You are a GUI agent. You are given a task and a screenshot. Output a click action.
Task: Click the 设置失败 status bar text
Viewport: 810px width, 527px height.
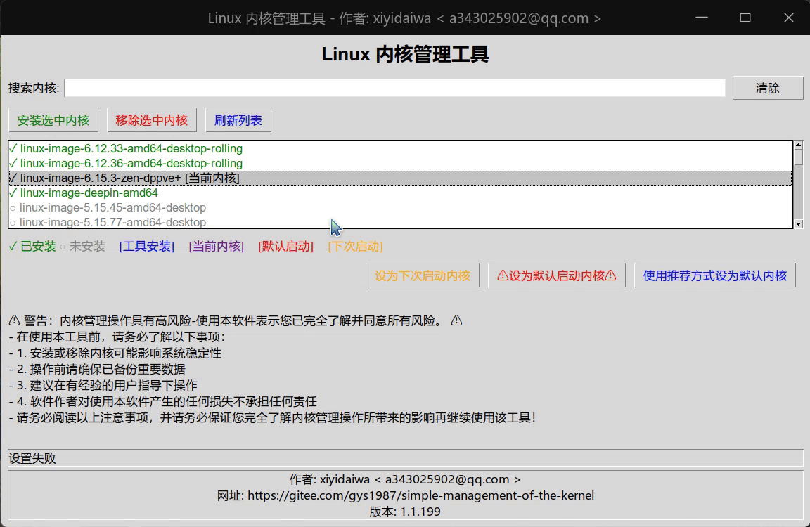pyautogui.click(x=32, y=458)
